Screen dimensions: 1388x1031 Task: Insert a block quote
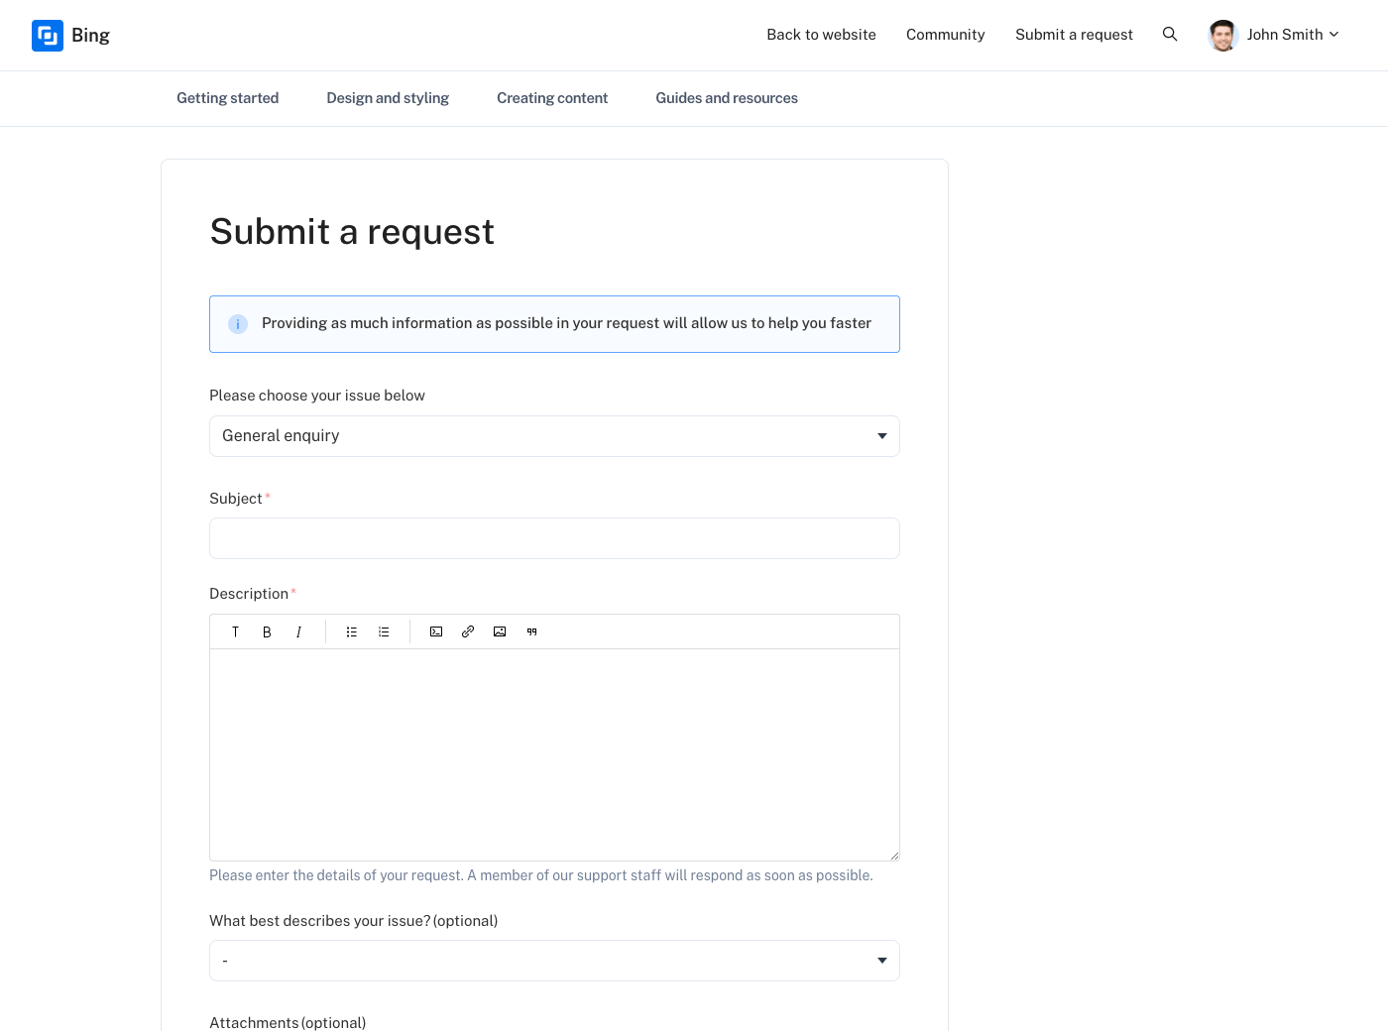(531, 631)
